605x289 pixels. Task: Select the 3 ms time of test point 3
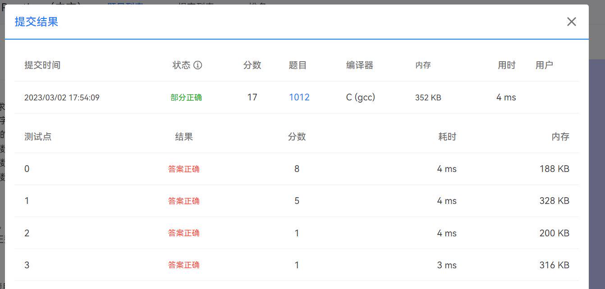tap(447, 265)
